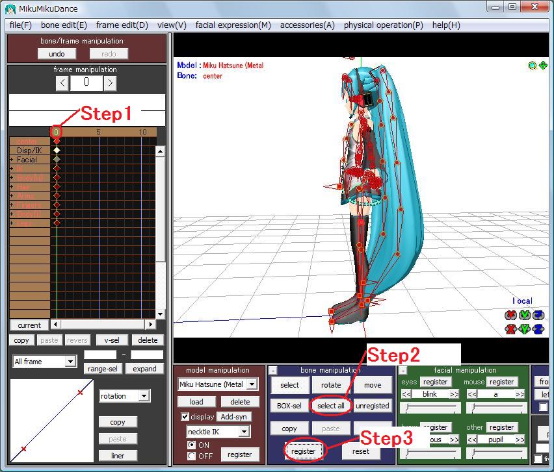Click the model load button

coord(196,402)
